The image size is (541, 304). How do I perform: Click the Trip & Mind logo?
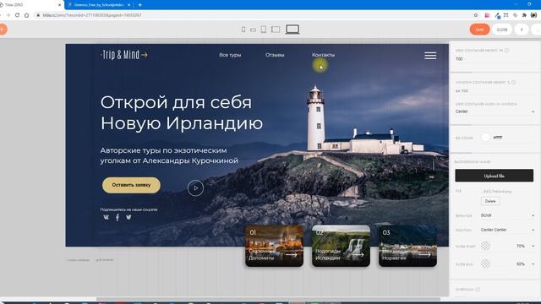pos(120,55)
